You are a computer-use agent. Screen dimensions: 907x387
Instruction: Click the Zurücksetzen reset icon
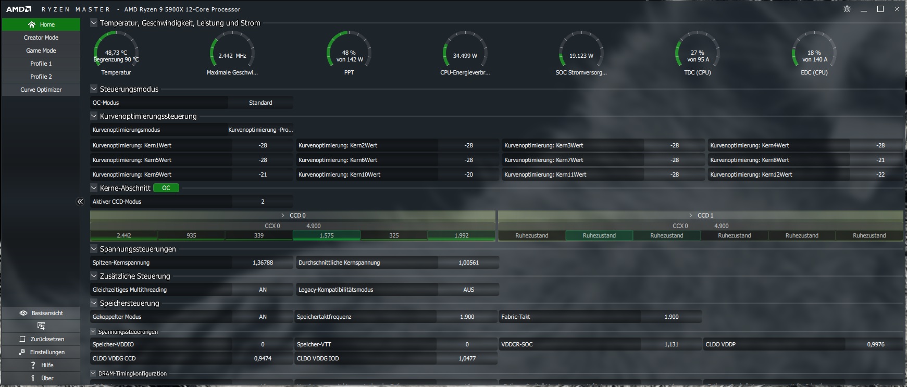click(x=22, y=339)
